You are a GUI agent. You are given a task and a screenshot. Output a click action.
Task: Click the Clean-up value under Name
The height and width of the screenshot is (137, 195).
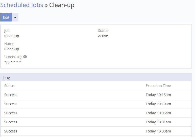click(12, 49)
